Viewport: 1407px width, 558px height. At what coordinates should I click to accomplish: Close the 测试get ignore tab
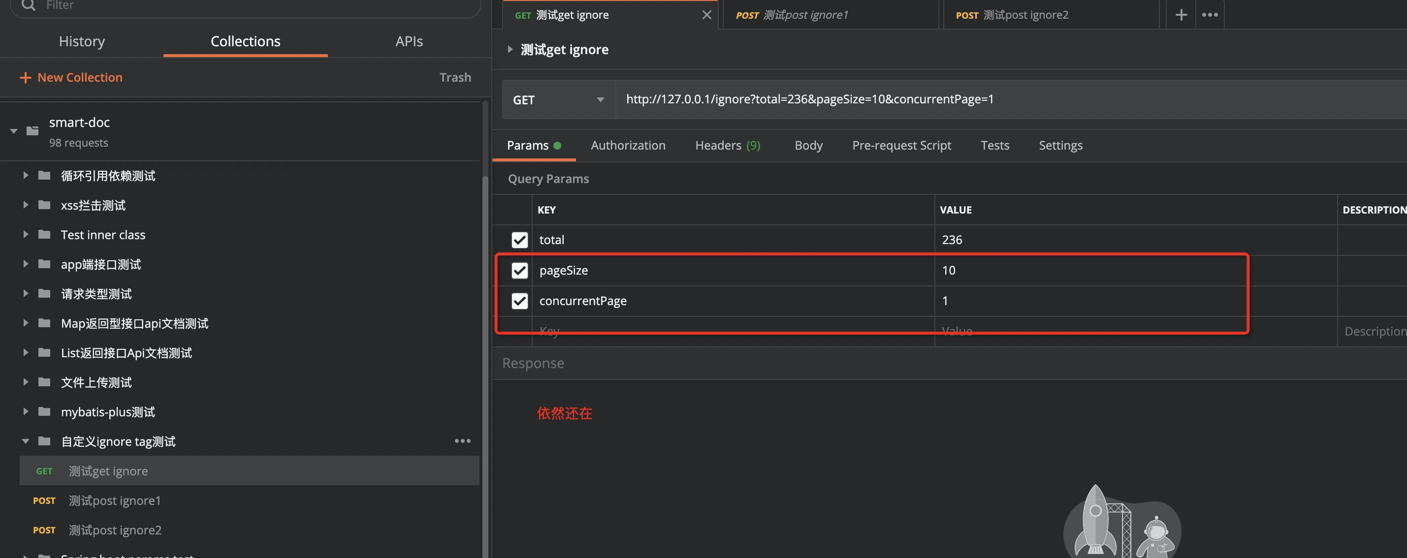click(x=707, y=15)
